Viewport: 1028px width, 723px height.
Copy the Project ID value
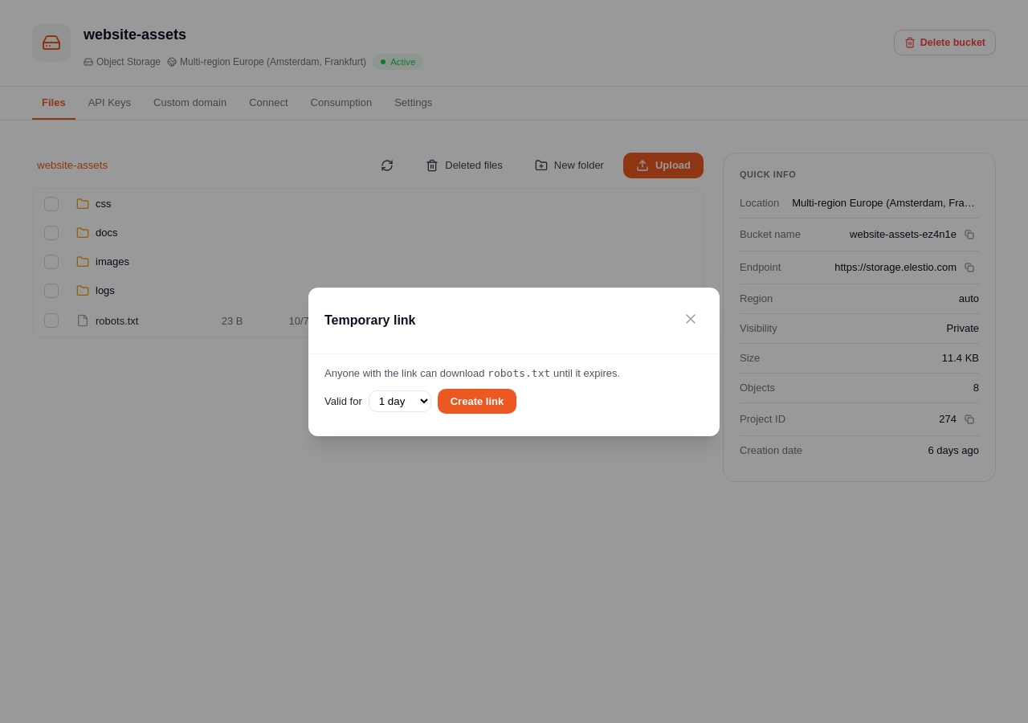pyautogui.click(x=969, y=419)
